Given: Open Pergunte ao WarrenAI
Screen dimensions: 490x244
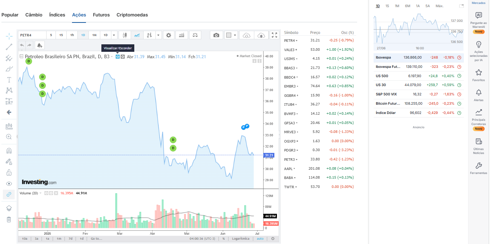Looking at the screenshot, I should click(x=479, y=22).
